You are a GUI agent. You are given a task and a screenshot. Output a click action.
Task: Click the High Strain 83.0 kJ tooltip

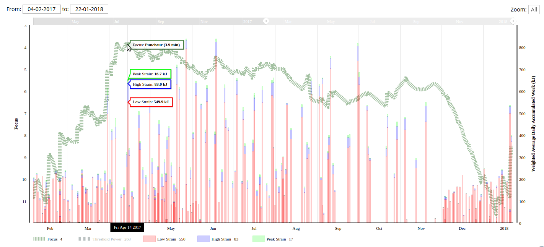coord(150,84)
